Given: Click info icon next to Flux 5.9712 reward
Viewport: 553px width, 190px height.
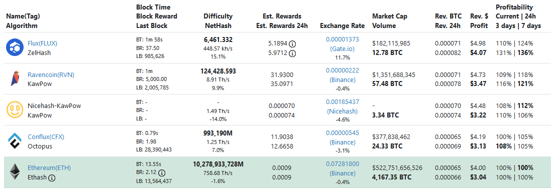Looking at the screenshot, I should [292, 53].
